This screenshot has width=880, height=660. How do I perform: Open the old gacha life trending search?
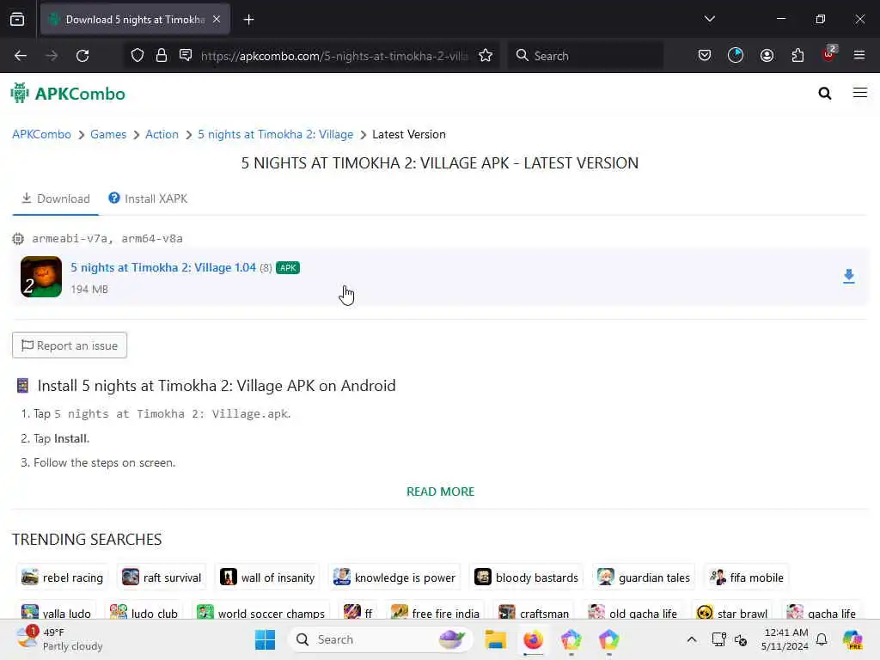tap(632, 612)
